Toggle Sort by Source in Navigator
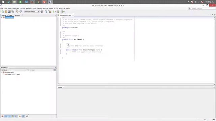 click(x=27, y=116)
